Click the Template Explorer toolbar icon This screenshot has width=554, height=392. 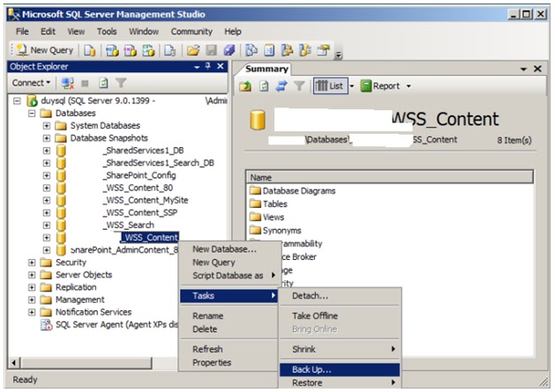coord(305,50)
